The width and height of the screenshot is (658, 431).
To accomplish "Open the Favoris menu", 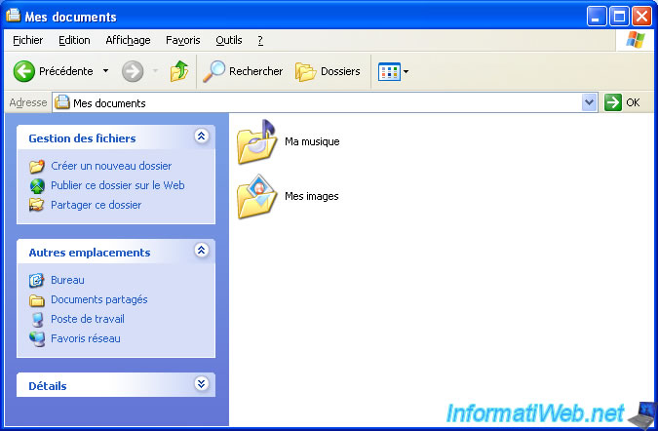I will click(x=183, y=40).
